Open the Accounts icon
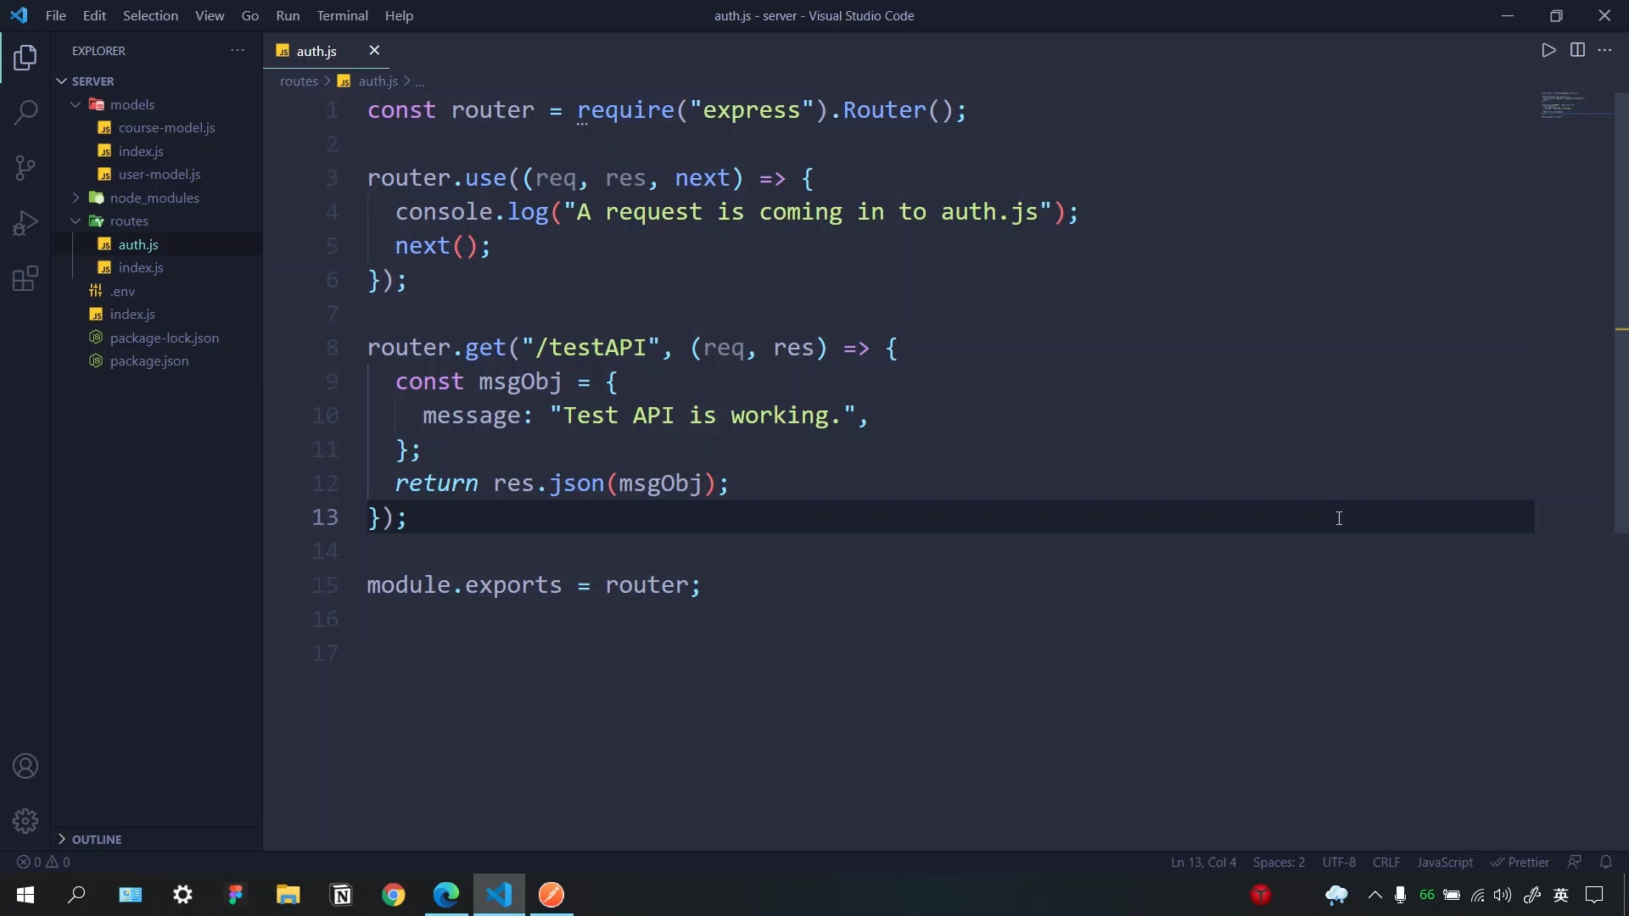This screenshot has width=1629, height=916. pos(25,766)
